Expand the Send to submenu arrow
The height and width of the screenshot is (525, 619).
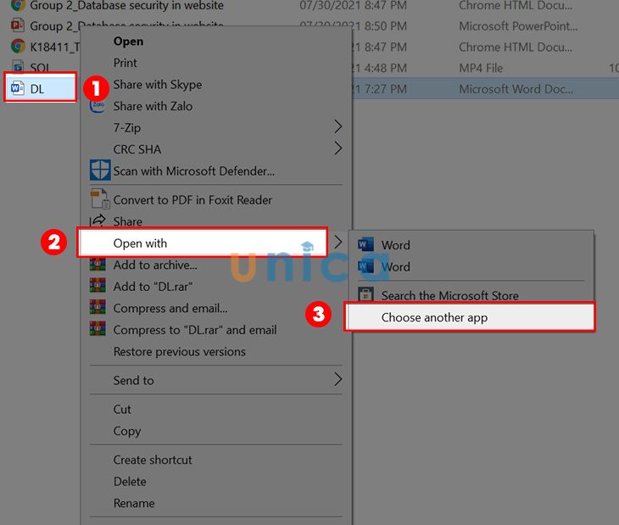pyautogui.click(x=338, y=379)
